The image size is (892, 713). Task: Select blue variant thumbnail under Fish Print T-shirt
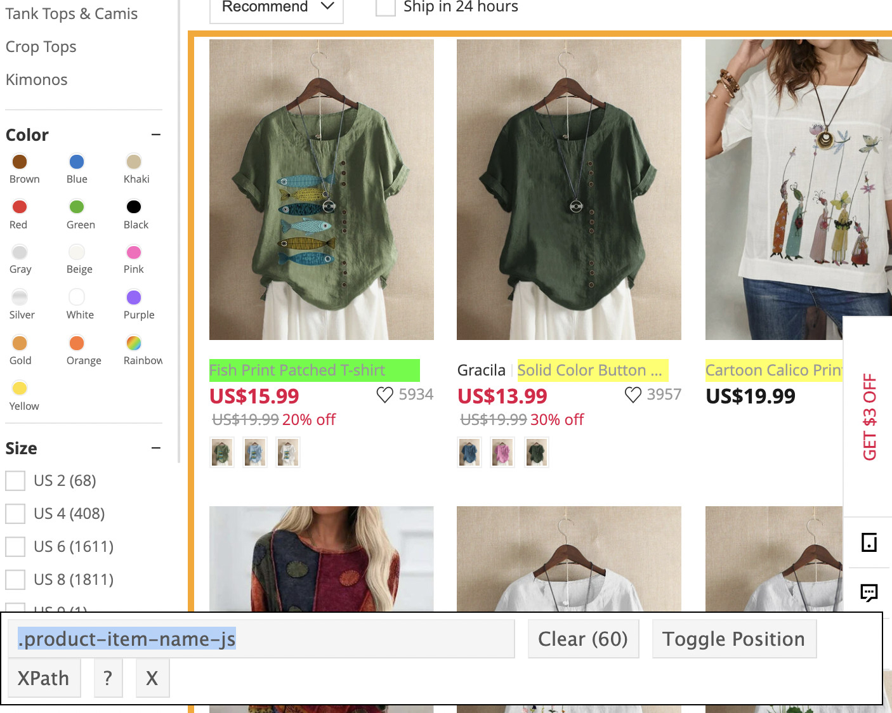[x=255, y=452]
